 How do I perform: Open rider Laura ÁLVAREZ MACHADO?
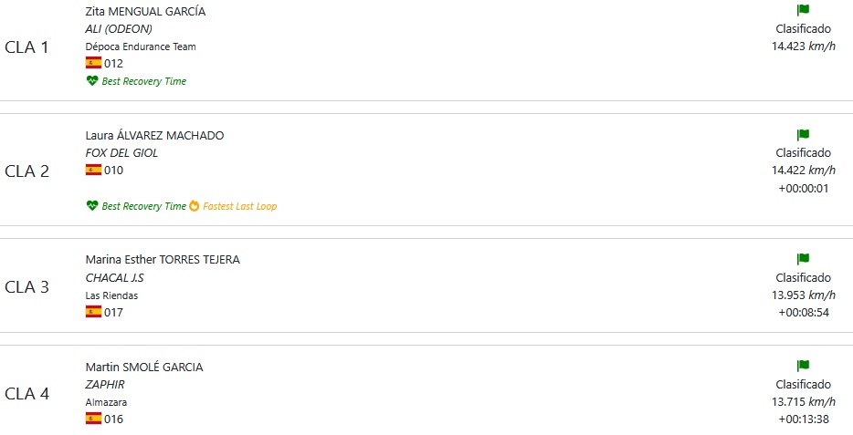point(154,136)
